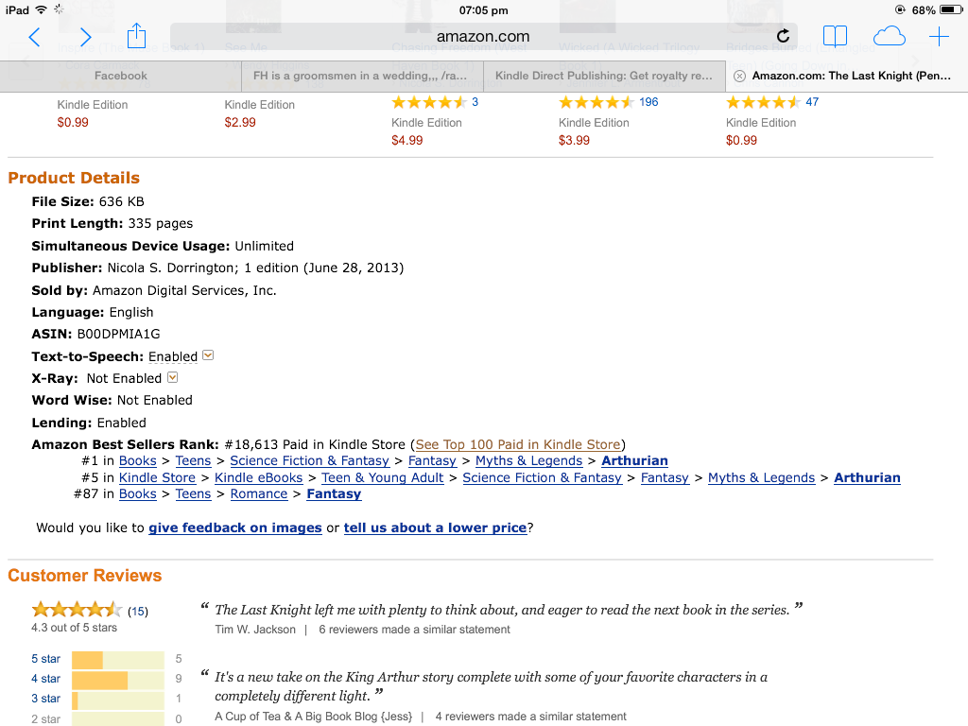Click give feedback on images link
Image resolution: width=968 pixels, height=726 pixels.
235,527
